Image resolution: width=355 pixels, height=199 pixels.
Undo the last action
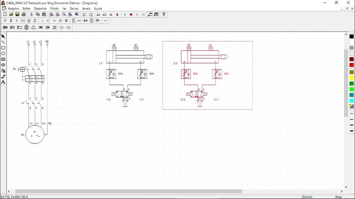[x=85, y=14]
